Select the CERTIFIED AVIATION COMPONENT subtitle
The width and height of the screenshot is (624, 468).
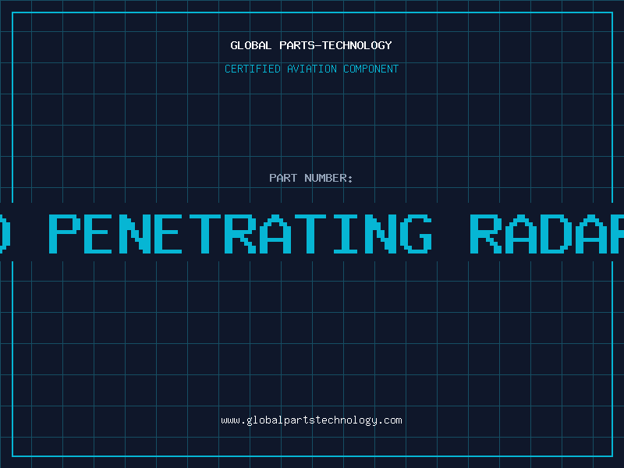tap(311, 69)
